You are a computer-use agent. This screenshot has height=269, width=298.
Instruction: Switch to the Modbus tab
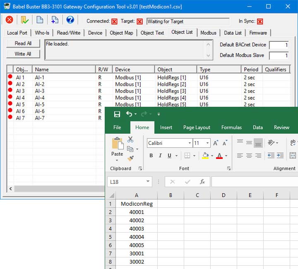tap(208, 33)
